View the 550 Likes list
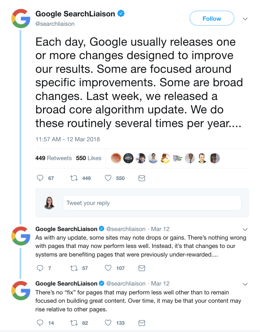Viewport: 260px width, 332px height. [89, 158]
